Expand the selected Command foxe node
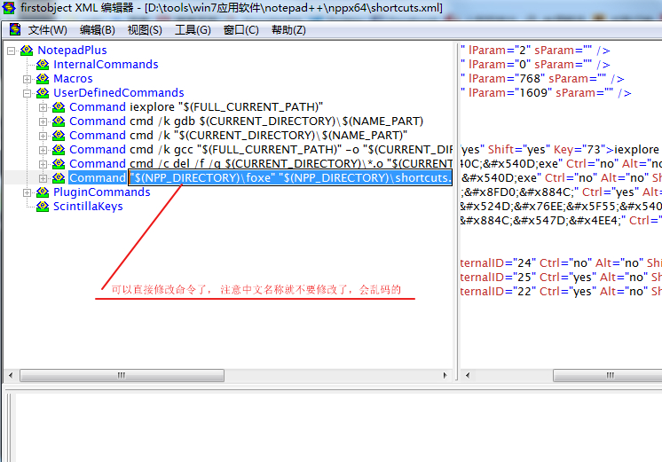The image size is (662, 462). [x=43, y=178]
